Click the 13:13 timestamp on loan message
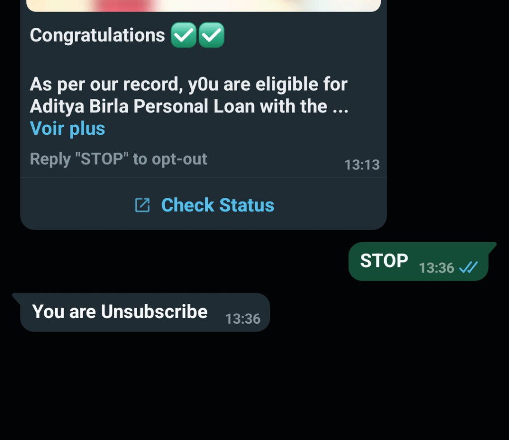 362,165
